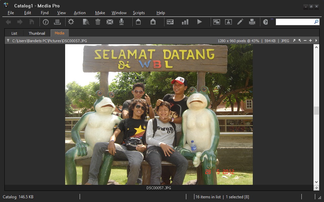Screen dimensions: 324x202
Task: Click the organize stacked-lines toolbar icon
Action: (57, 22)
